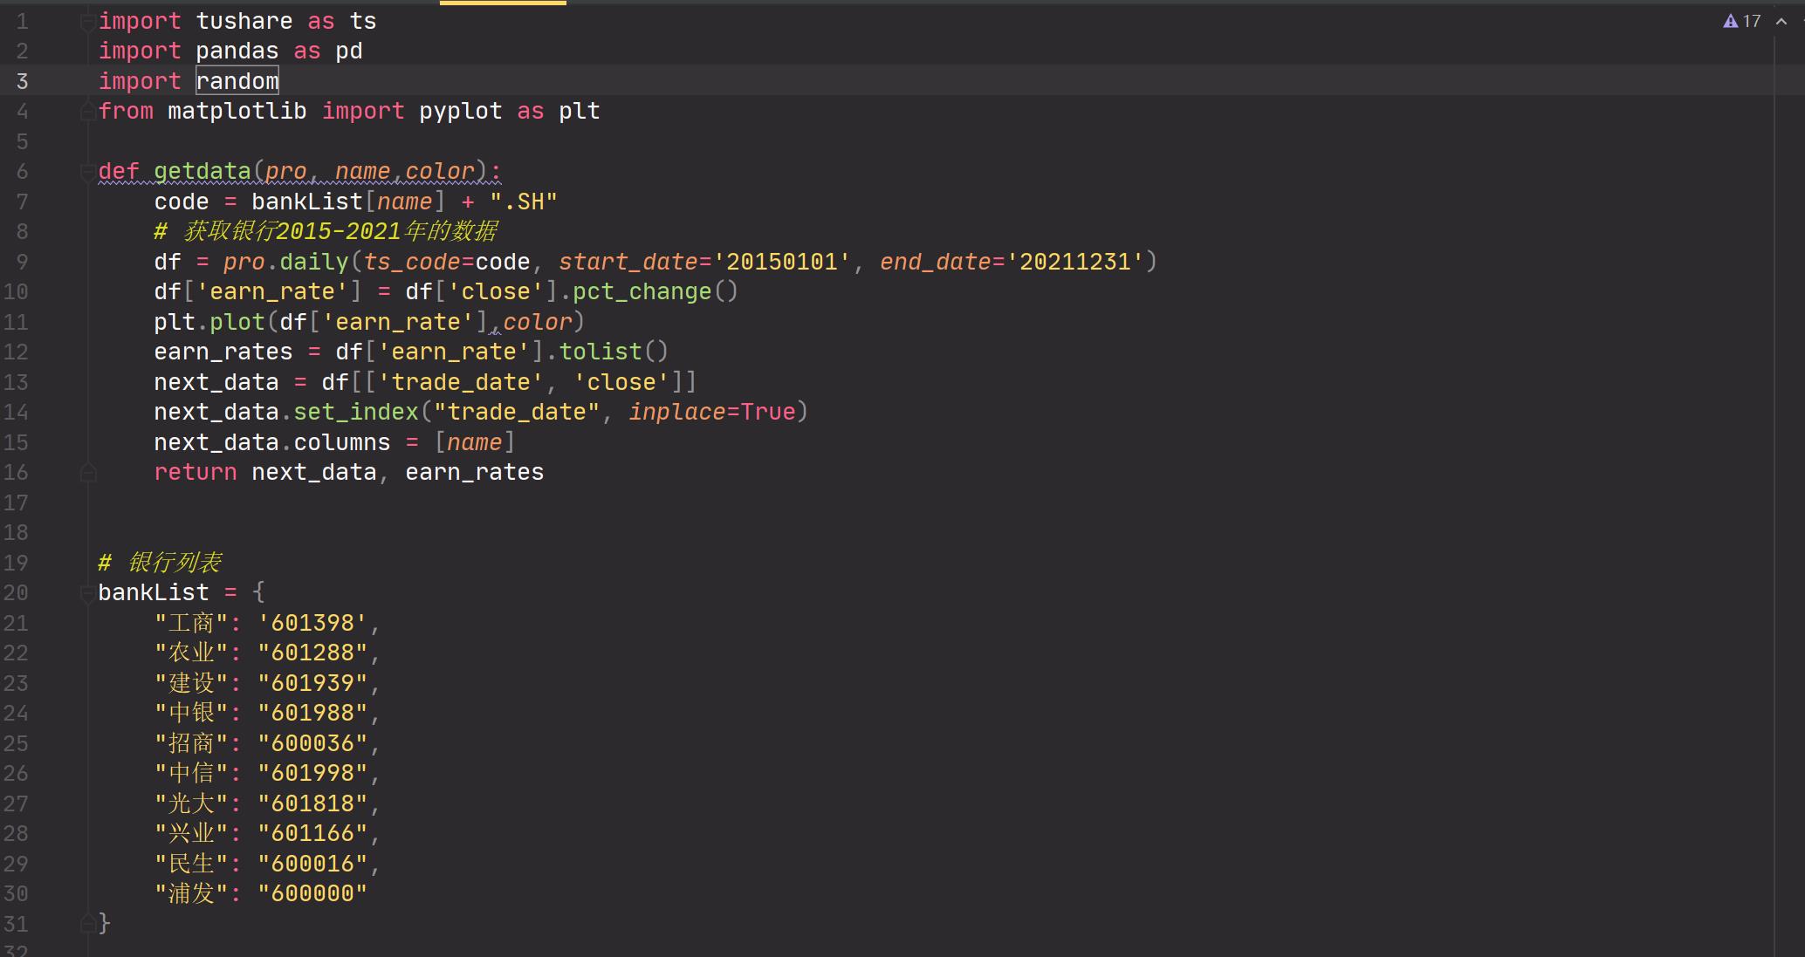Click line number 3 in the gutter
This screenshot has width=1805, height=957.
(23, 81)
